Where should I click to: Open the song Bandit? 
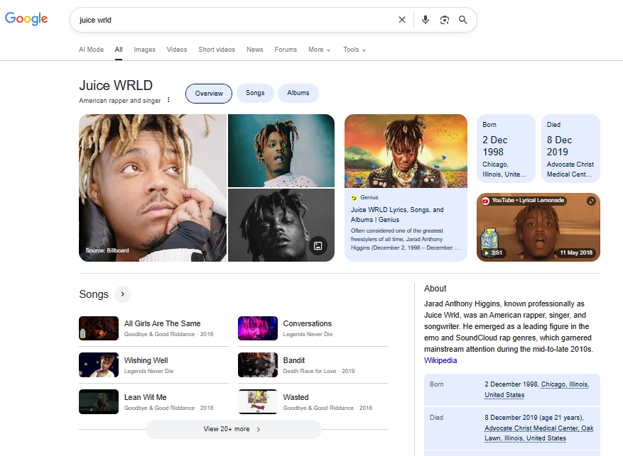pos(293,360)
